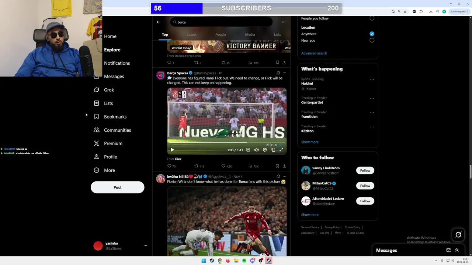Open options for the Centerpartiet trend
The width and height of the screenshot is (472, 265).
tap(372, 98)
